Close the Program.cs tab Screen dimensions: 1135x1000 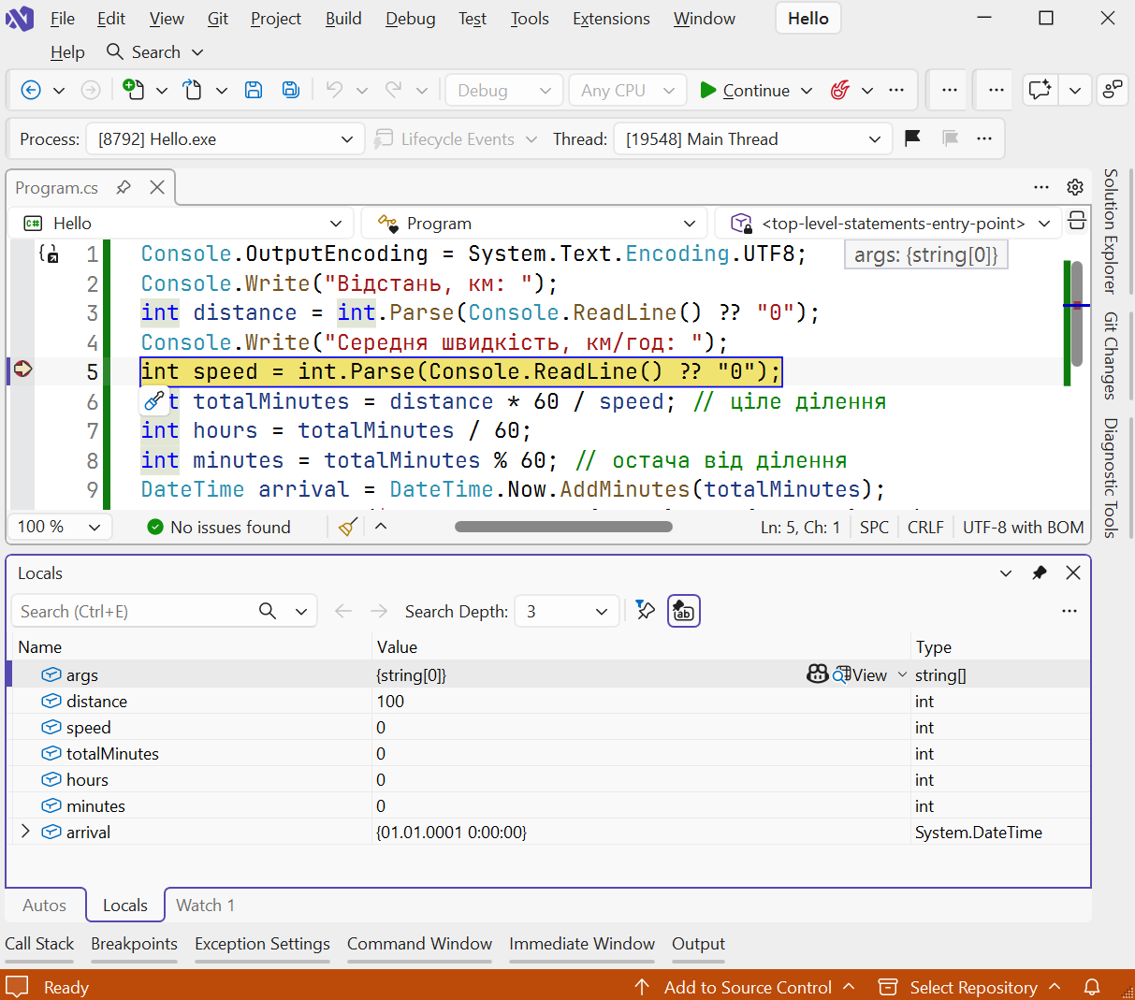coord(157,187)
